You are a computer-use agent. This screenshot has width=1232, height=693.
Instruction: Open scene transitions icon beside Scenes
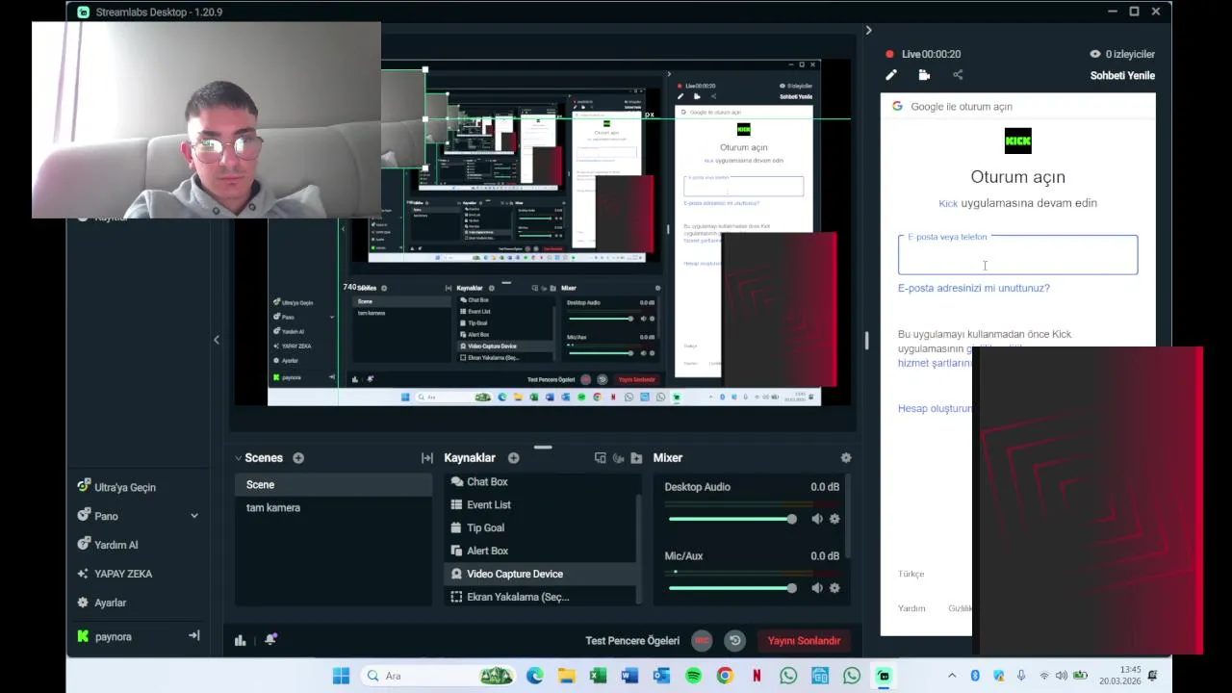427,458
